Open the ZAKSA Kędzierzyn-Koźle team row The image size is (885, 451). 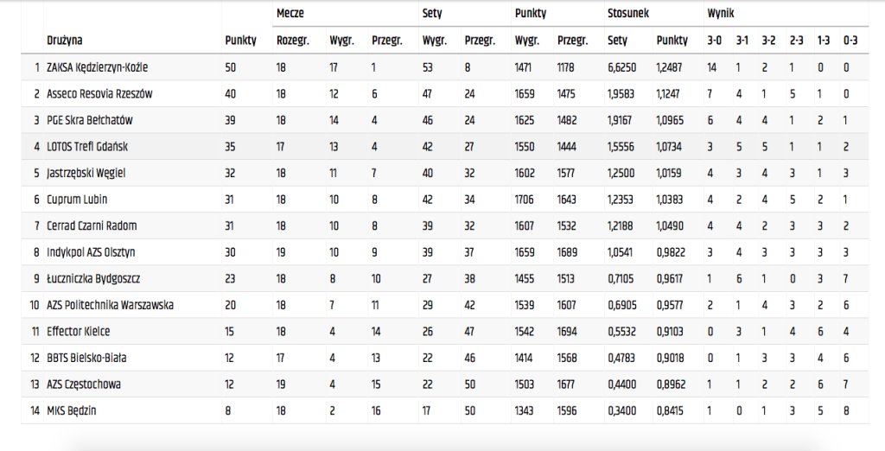point(98,67)
